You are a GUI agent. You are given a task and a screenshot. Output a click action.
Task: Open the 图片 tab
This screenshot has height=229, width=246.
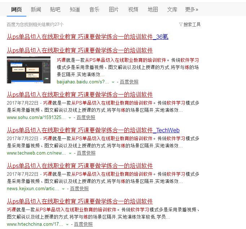point(114,10)
